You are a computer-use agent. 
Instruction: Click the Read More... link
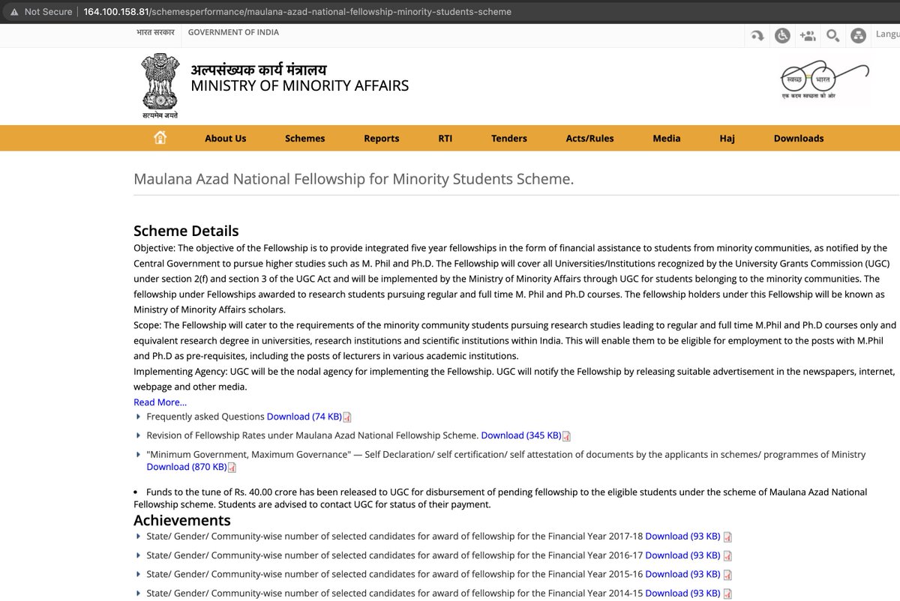pos(160,402)
